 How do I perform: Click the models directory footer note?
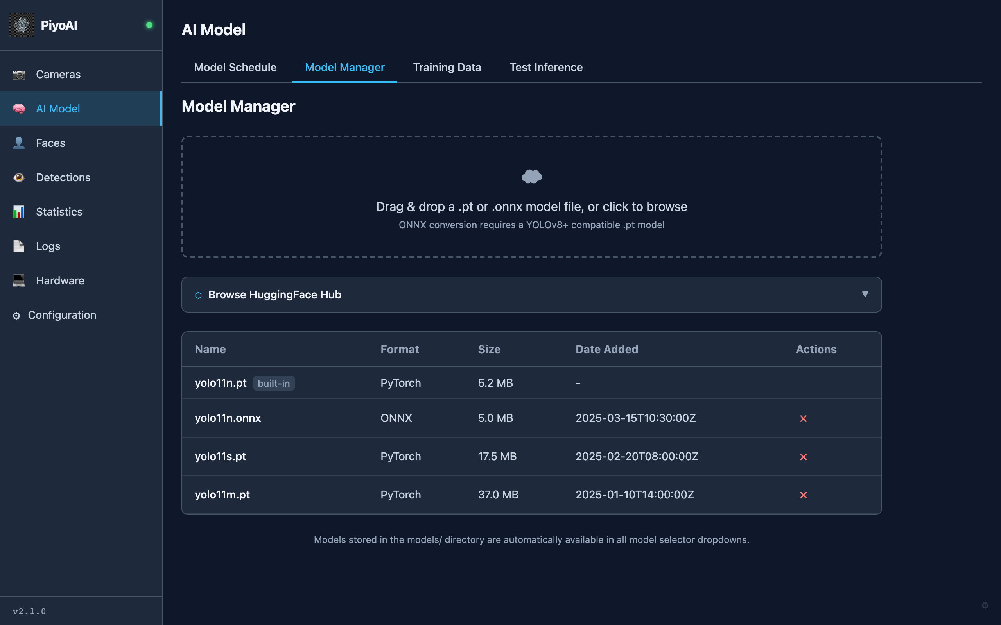[531, 540]
